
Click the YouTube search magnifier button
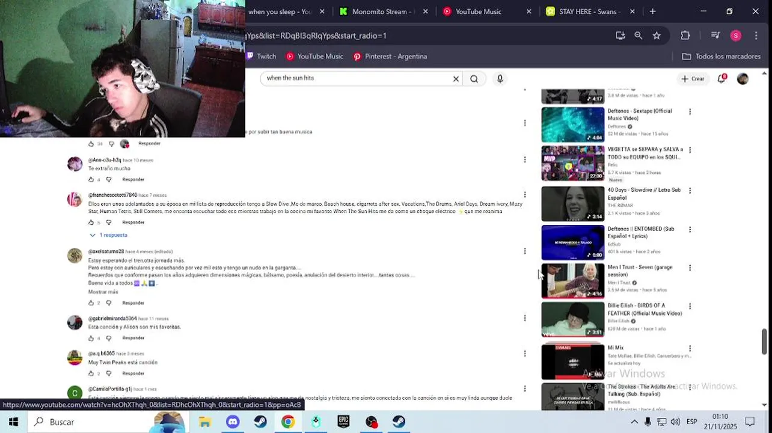(474, 79)
